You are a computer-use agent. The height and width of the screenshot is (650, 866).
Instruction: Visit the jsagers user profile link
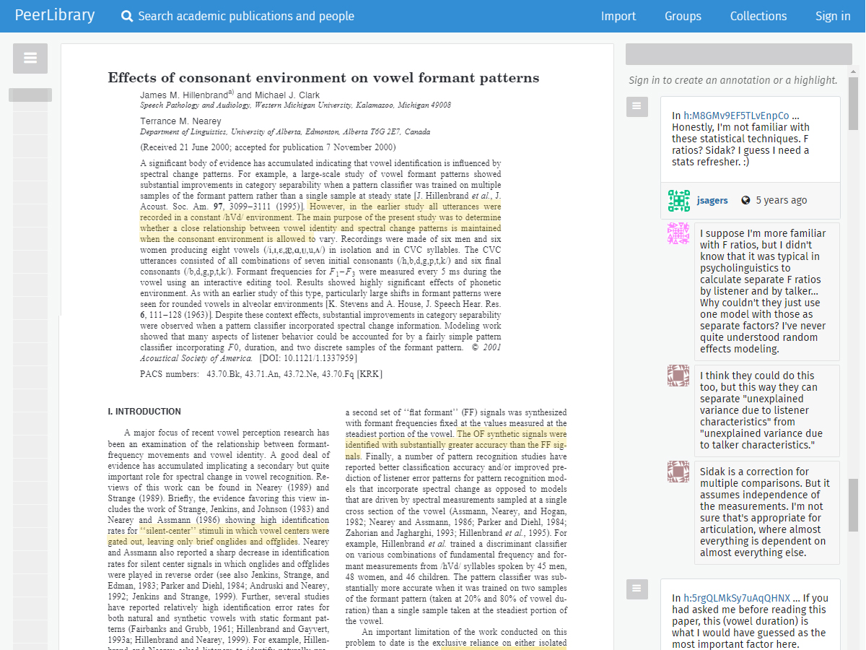[712, 201]
